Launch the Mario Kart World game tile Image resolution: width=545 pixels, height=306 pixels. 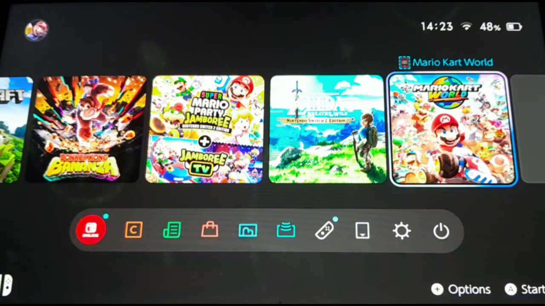pyautogui.click(x=452, y=130)
